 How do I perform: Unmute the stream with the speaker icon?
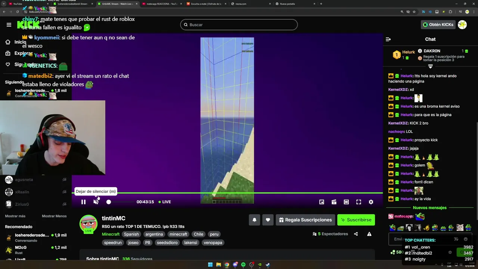pyautogui.click(x=96, y=202)
